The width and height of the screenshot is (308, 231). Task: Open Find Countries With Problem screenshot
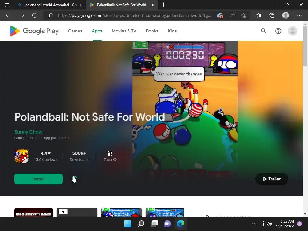34,212
